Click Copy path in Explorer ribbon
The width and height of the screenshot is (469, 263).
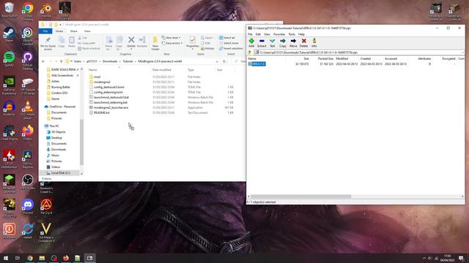click(x=86, y=43)
